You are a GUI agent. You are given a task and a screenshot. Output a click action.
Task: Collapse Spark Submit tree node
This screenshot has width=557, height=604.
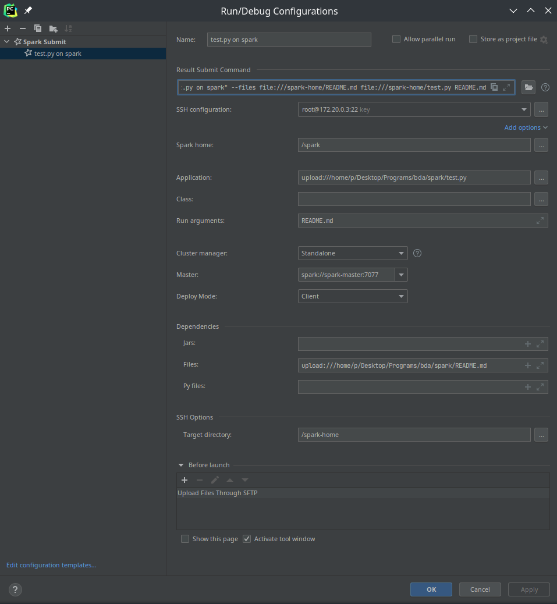pos(6,41)
